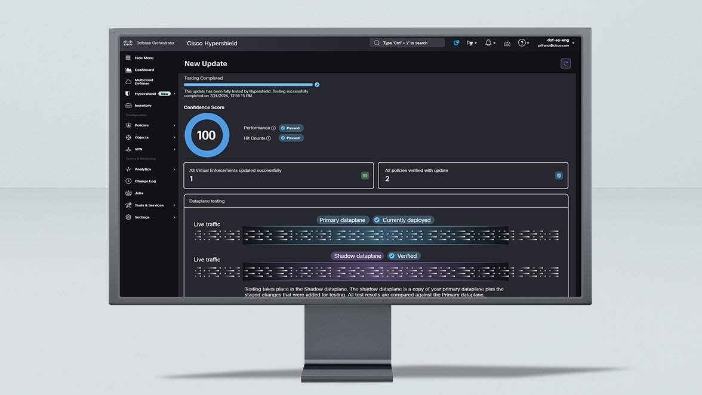Click the Inventory sidebar icon
702x395 pixels.
(128, 106)
